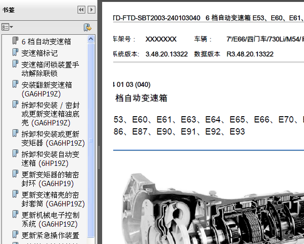
Task: Click the bookmark icon beside '拆卸和安装自动变速箱'
Action: 15,153
